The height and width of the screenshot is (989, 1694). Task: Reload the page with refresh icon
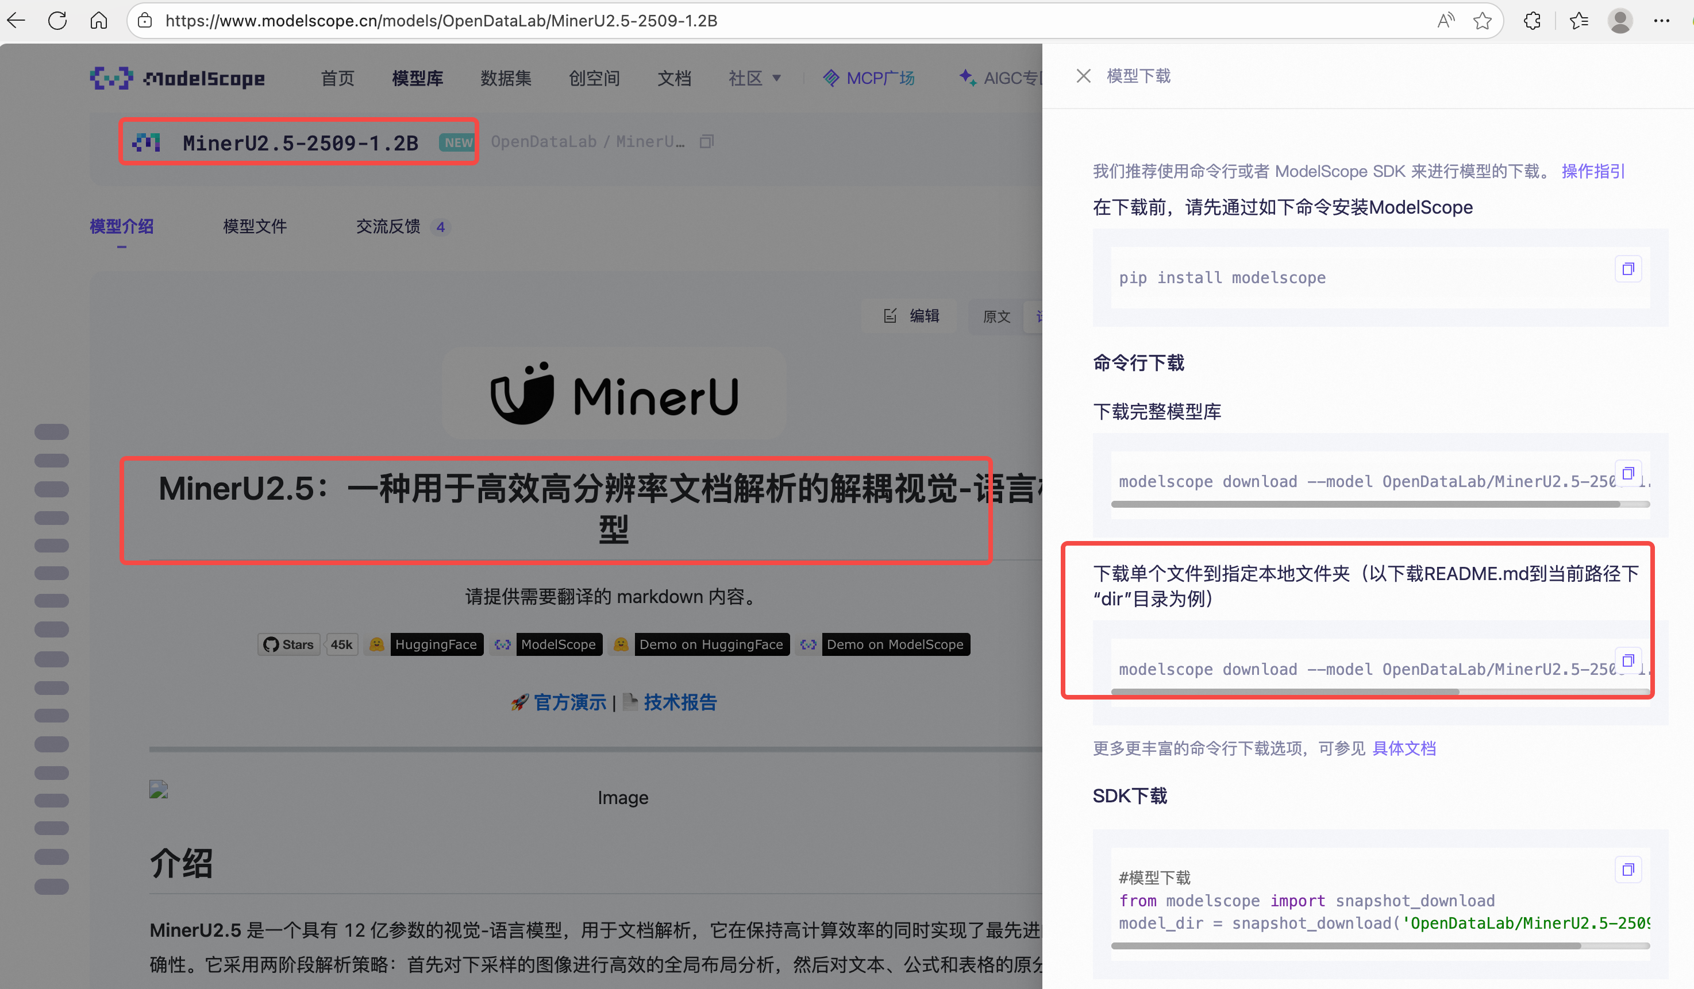(57, 20)
